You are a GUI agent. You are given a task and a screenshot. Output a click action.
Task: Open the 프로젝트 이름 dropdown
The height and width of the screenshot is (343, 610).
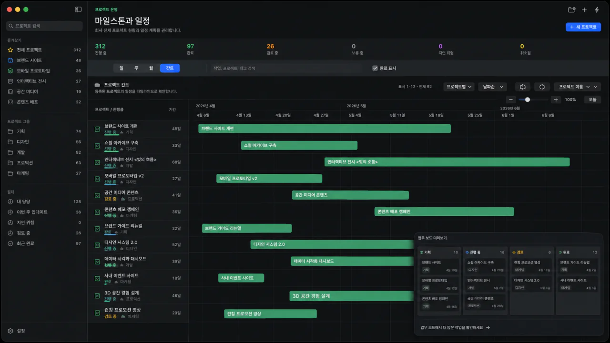tap(577, 87)
